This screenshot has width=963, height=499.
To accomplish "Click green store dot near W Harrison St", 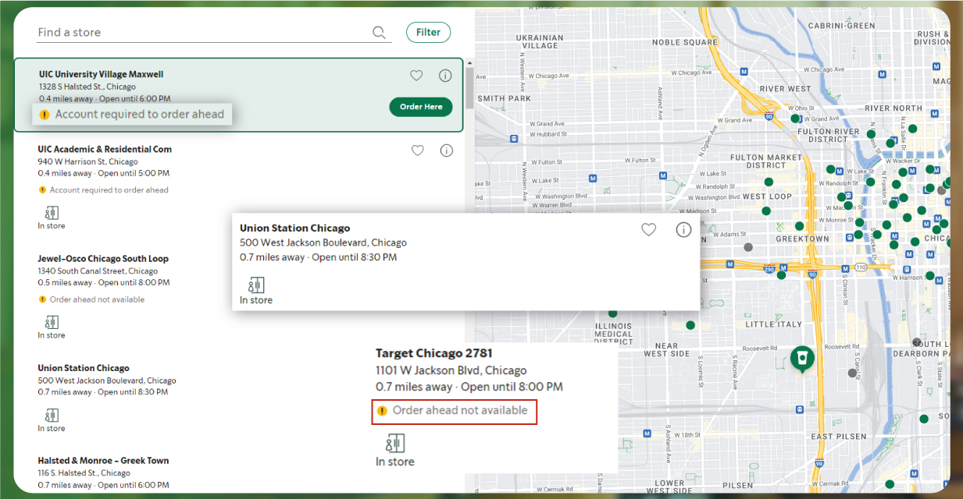I will coord(929,275).
